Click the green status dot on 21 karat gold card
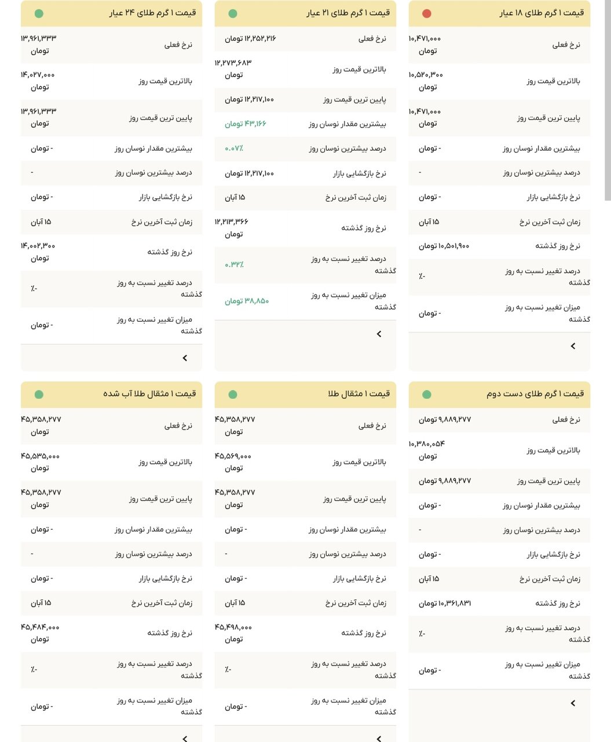The image size is (611, 742). tap(232, 13)
